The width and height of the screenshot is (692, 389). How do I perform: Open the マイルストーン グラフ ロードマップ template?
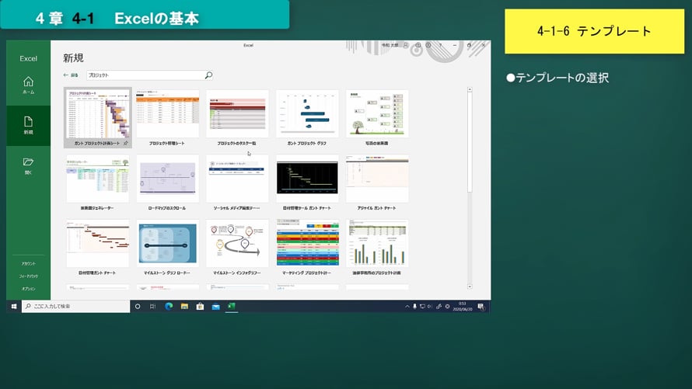pos(167,247)
